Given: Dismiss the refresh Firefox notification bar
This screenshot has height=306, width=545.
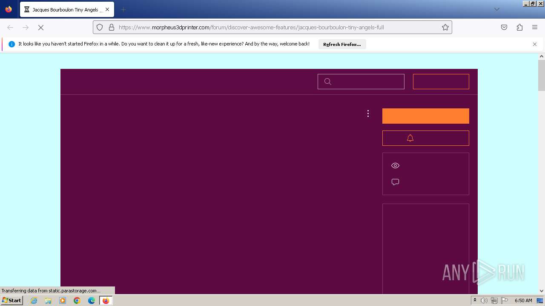Looking at the screenshot, I should pos(535,44).
